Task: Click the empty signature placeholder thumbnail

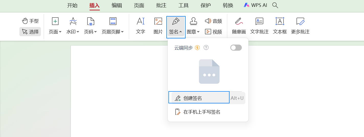Action: point(209,72)
